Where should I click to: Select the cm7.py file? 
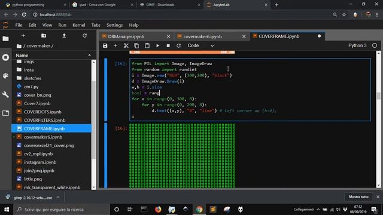(x=52, y=87)
